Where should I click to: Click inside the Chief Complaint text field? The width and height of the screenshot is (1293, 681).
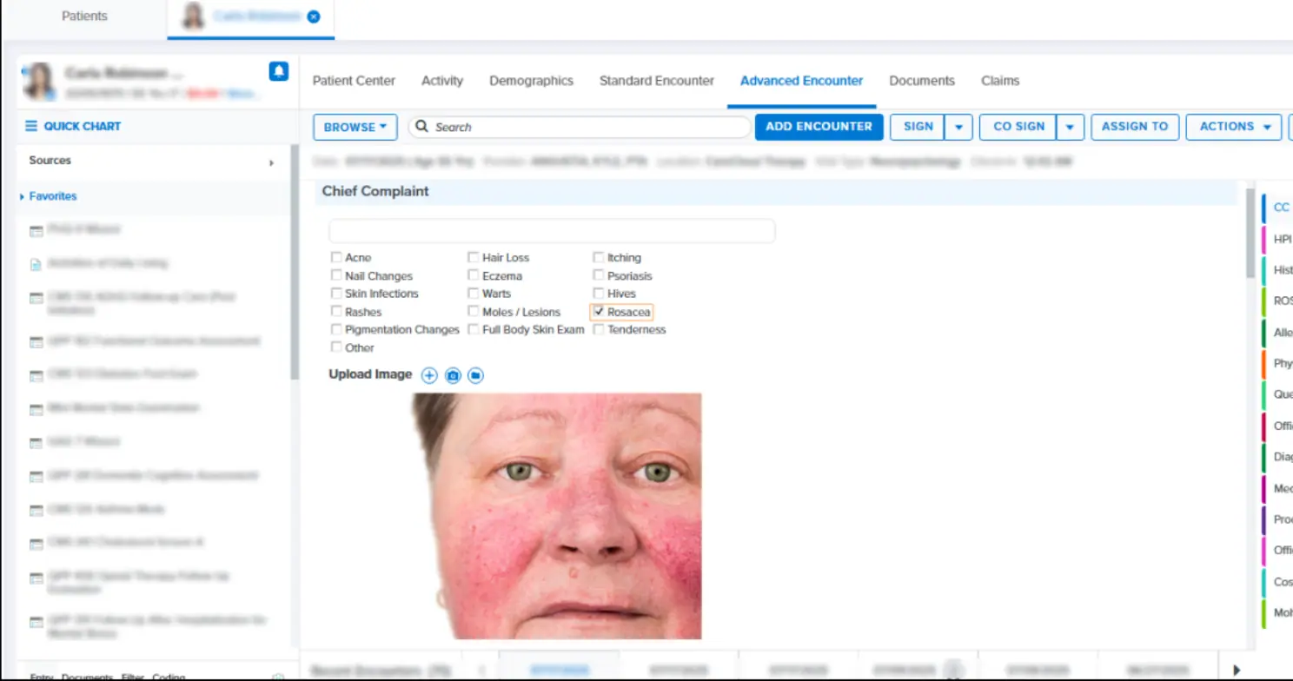click(x=552, y=230)
